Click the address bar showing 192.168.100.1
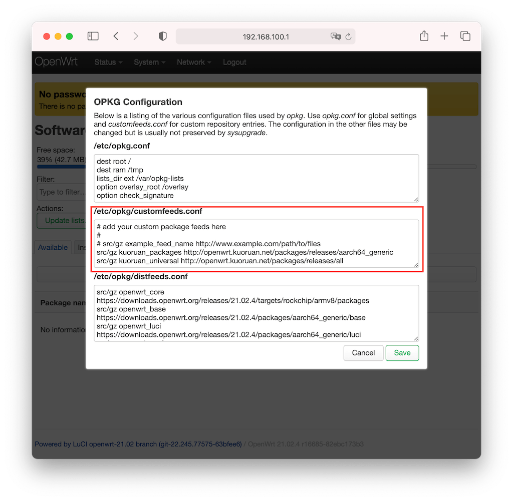Screen dimensions: 513x501 (266, 37)
